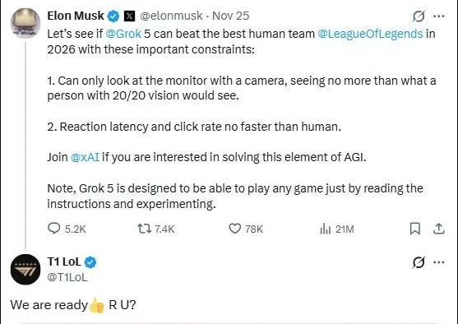Open the @Grok mention link

[123, 34]
